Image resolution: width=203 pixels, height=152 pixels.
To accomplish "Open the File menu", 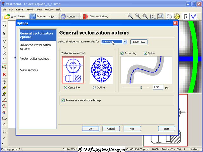I will pos(4,9).
